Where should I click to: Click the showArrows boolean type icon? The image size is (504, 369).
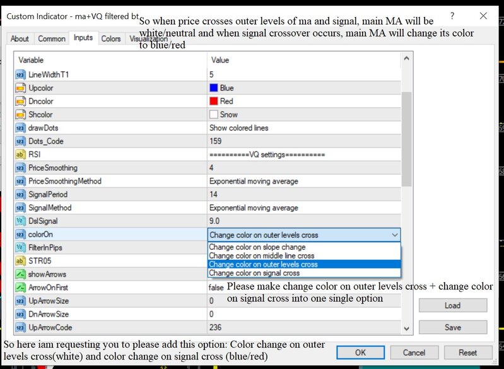point(20,274)
